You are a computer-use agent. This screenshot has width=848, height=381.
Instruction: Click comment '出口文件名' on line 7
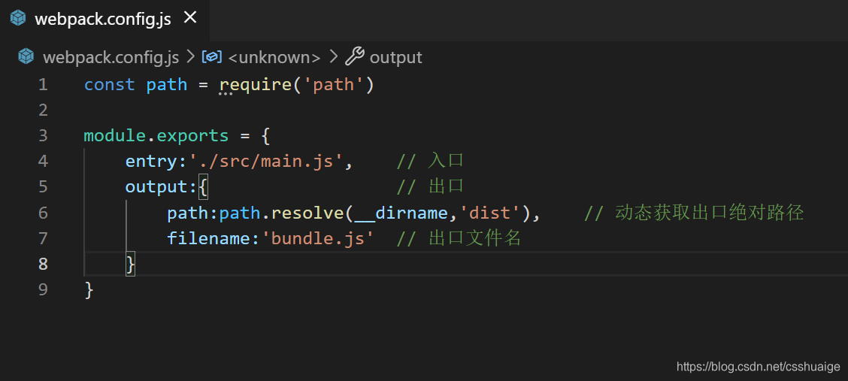tap(474, 238)
